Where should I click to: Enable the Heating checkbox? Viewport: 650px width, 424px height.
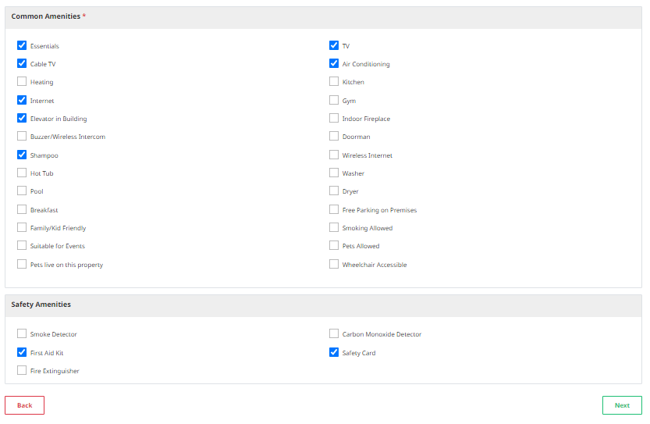pyautogui.click(x=22, y=82)
